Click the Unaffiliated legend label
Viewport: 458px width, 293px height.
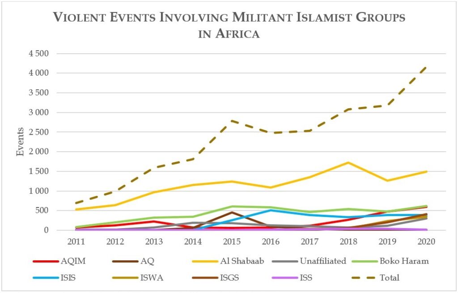click(x=323, y=261)
